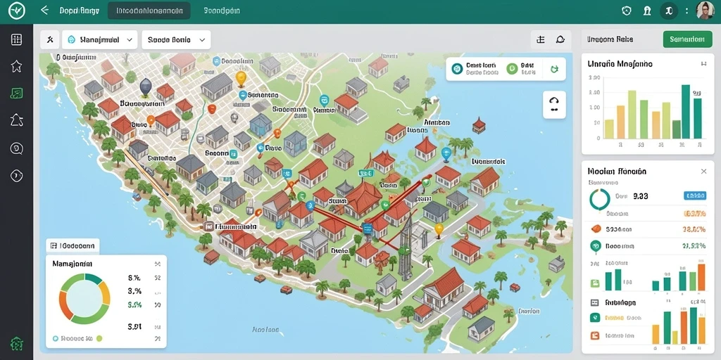This screenshot has width=721, height=360.
Task: Open the layers list icon above map
Action: click(541, 40)
